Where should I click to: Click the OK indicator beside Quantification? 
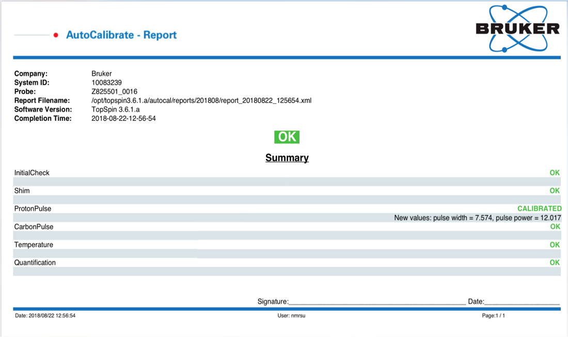point(554,262)
